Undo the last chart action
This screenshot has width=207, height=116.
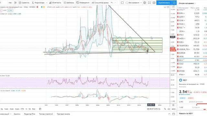click(112, 3)
